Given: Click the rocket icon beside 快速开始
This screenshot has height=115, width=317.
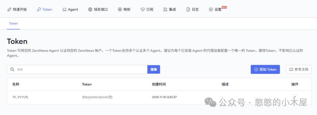Looking at the screenshot, I should click(9, 9).
